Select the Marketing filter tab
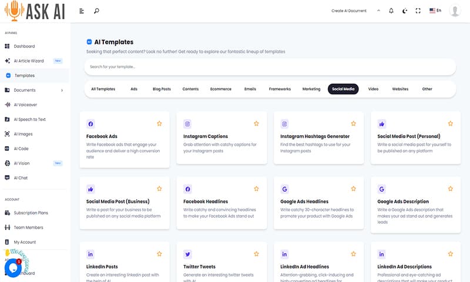Screen dimensions: 470x282 point(311,89)
